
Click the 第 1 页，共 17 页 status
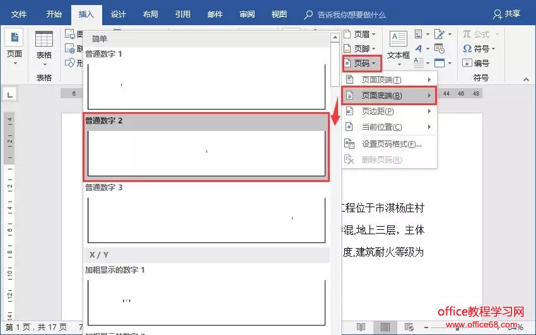36,327
